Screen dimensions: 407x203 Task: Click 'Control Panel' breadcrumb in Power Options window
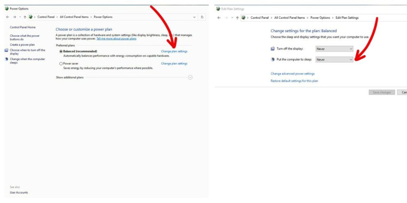[46, 17]
